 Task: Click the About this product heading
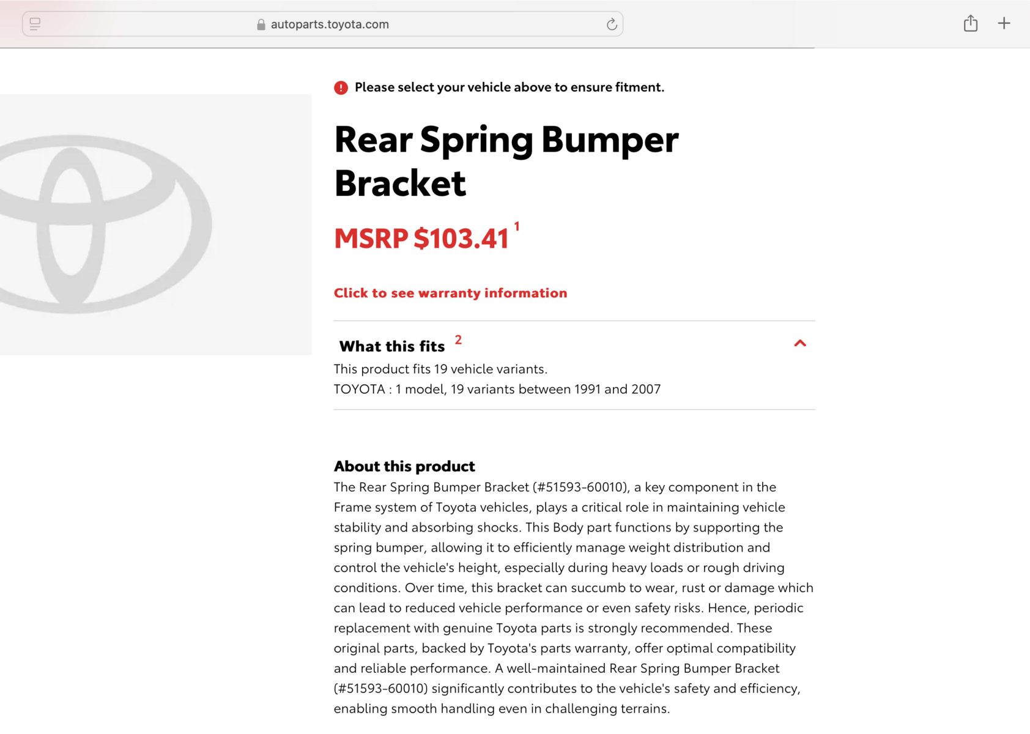pos(404,466)
